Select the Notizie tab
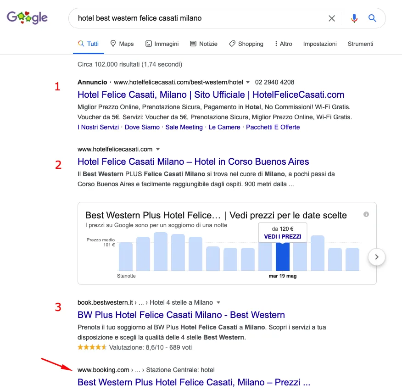The width and height of the screenshot is (402, 390). (204, 44)
